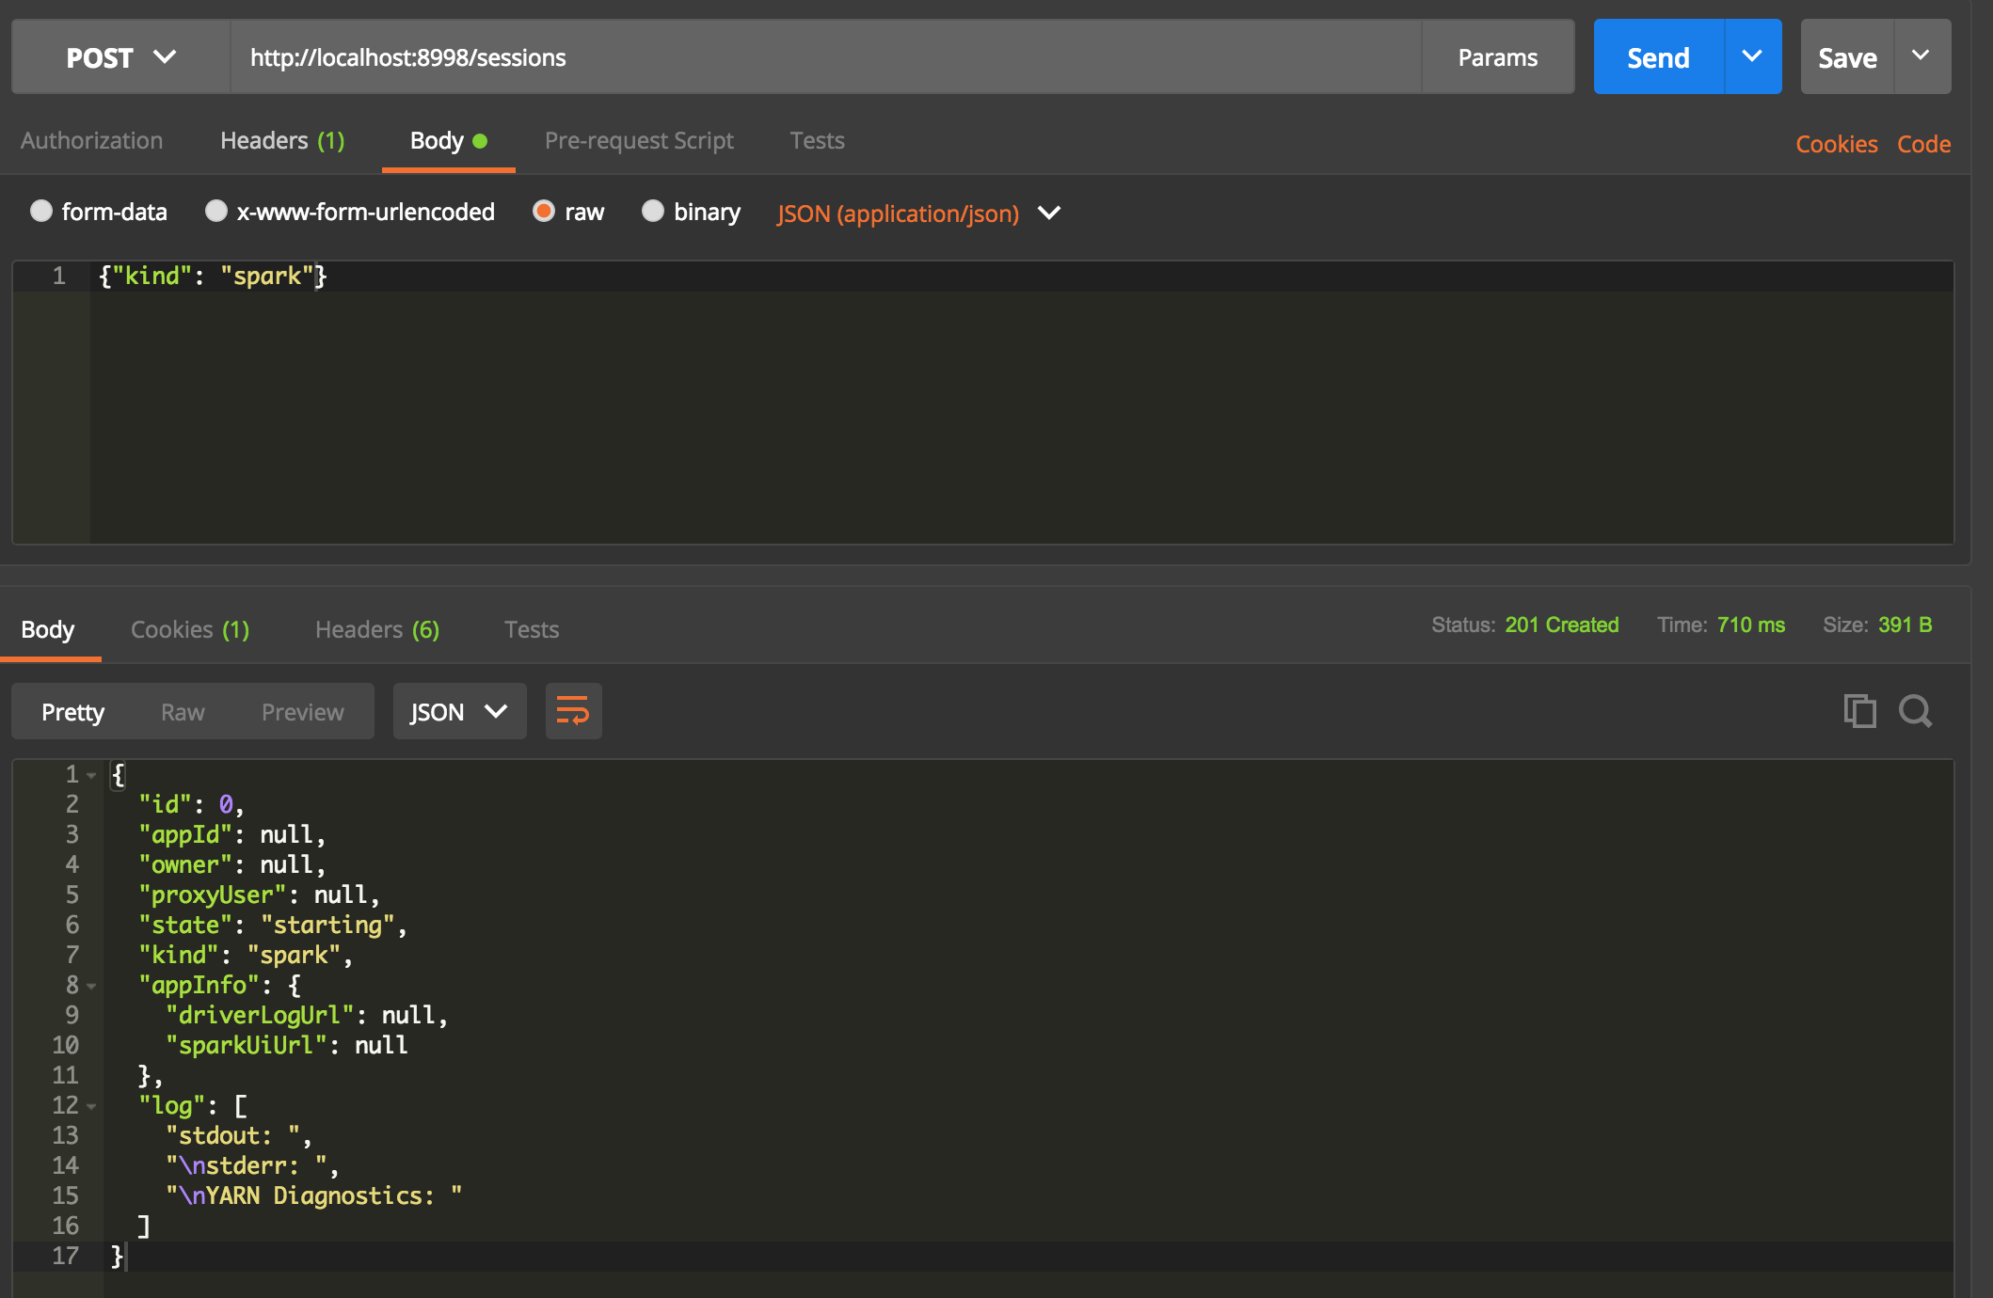
Task: Open the request Tests tab
Action: 817,141
